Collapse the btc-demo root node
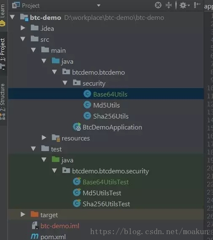 [x=12, y=17]
